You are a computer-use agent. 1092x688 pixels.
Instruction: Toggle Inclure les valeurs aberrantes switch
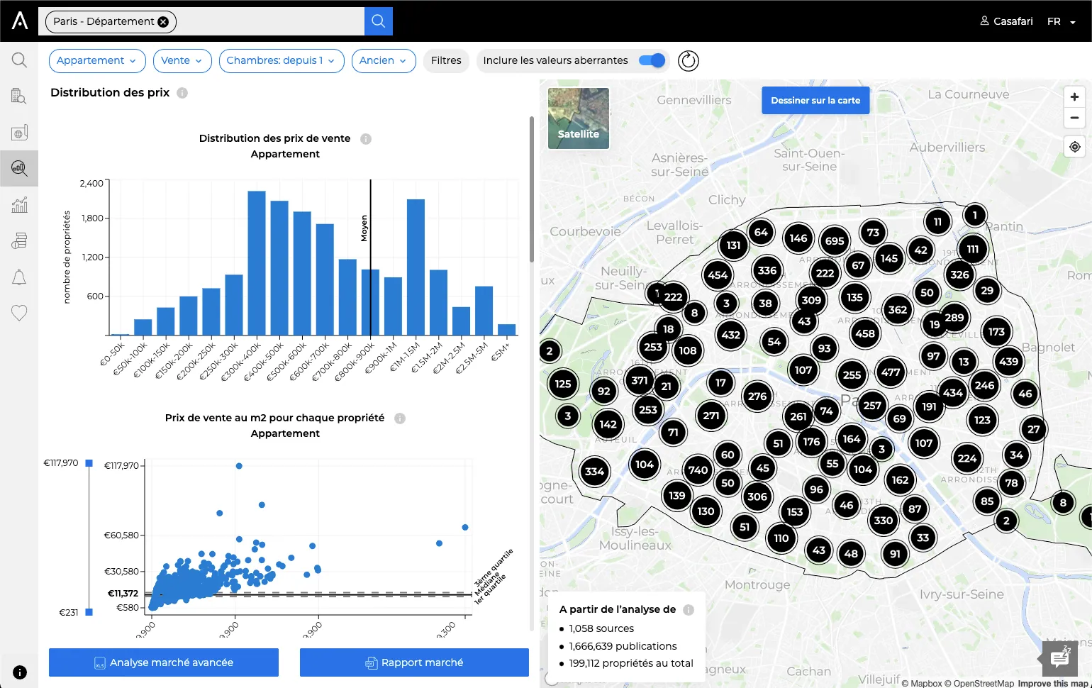pos(652,60)
